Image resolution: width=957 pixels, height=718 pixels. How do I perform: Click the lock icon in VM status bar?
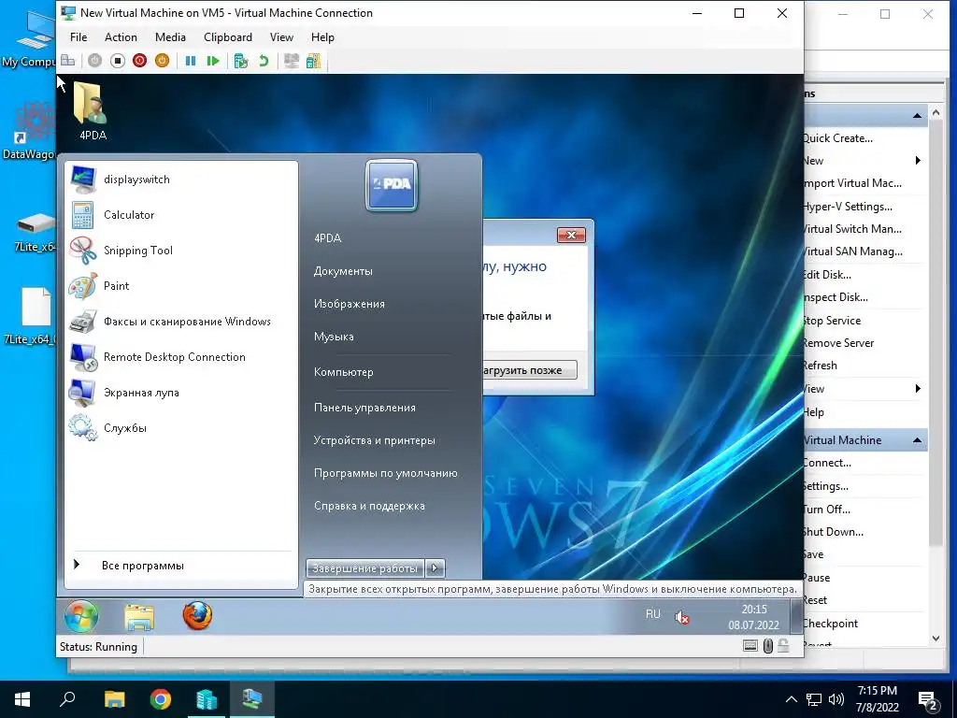coord(783,646)
